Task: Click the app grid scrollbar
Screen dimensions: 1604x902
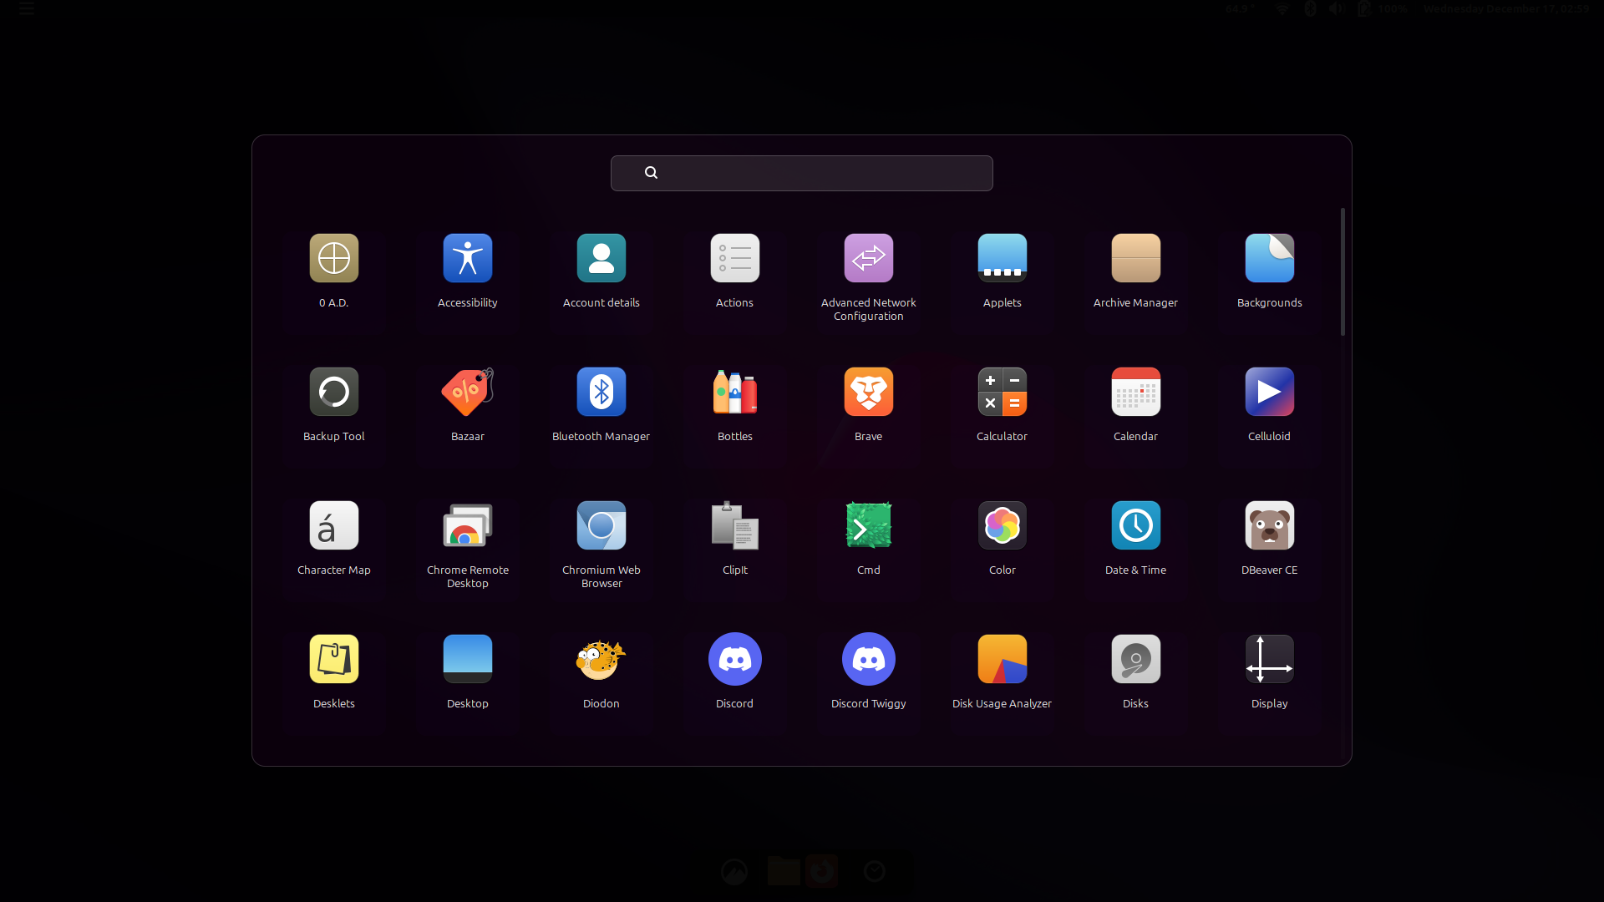Action: 1343,272
